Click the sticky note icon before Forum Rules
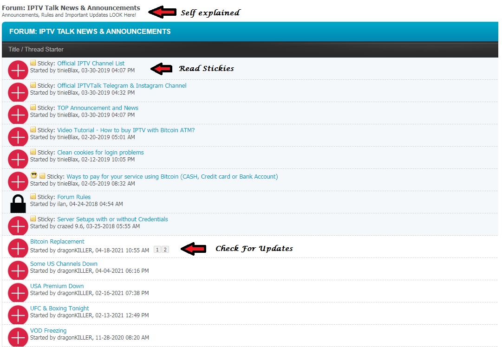Image resolution: width=502 pixels, height=347 pixels. [33, 196]
